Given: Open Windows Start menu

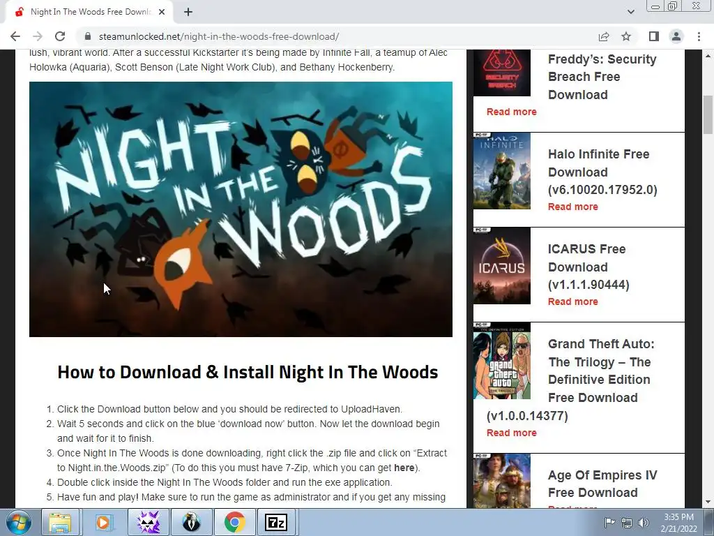Looking at the screenshot, I should tap(19, 522).
